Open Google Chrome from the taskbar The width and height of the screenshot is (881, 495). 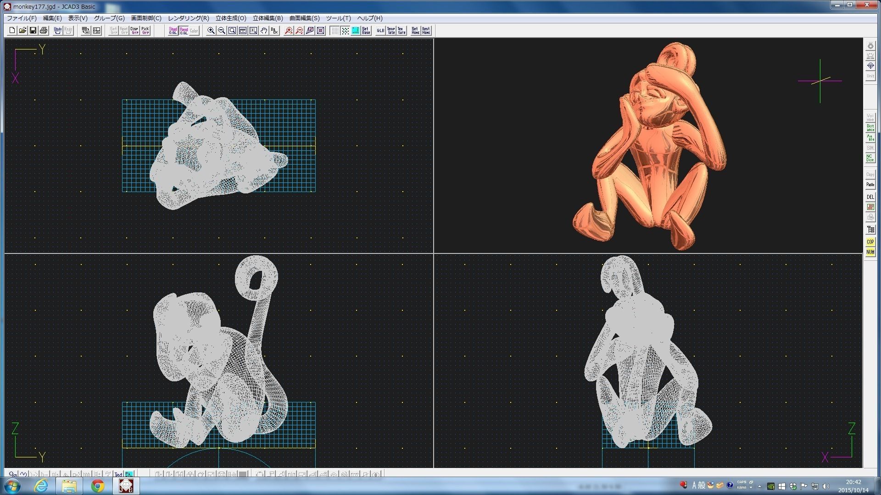(97, 486)
